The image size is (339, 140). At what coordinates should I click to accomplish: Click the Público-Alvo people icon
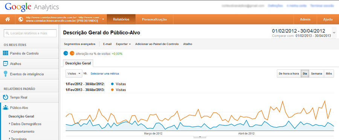[x=6, y=108]
